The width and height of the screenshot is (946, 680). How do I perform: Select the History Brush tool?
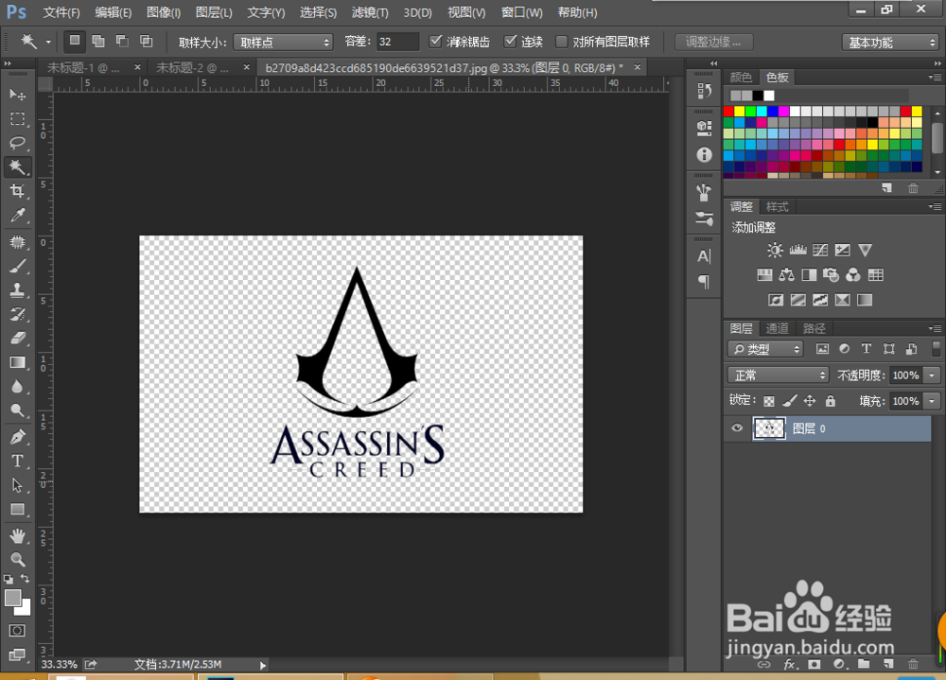click(17, 314)
